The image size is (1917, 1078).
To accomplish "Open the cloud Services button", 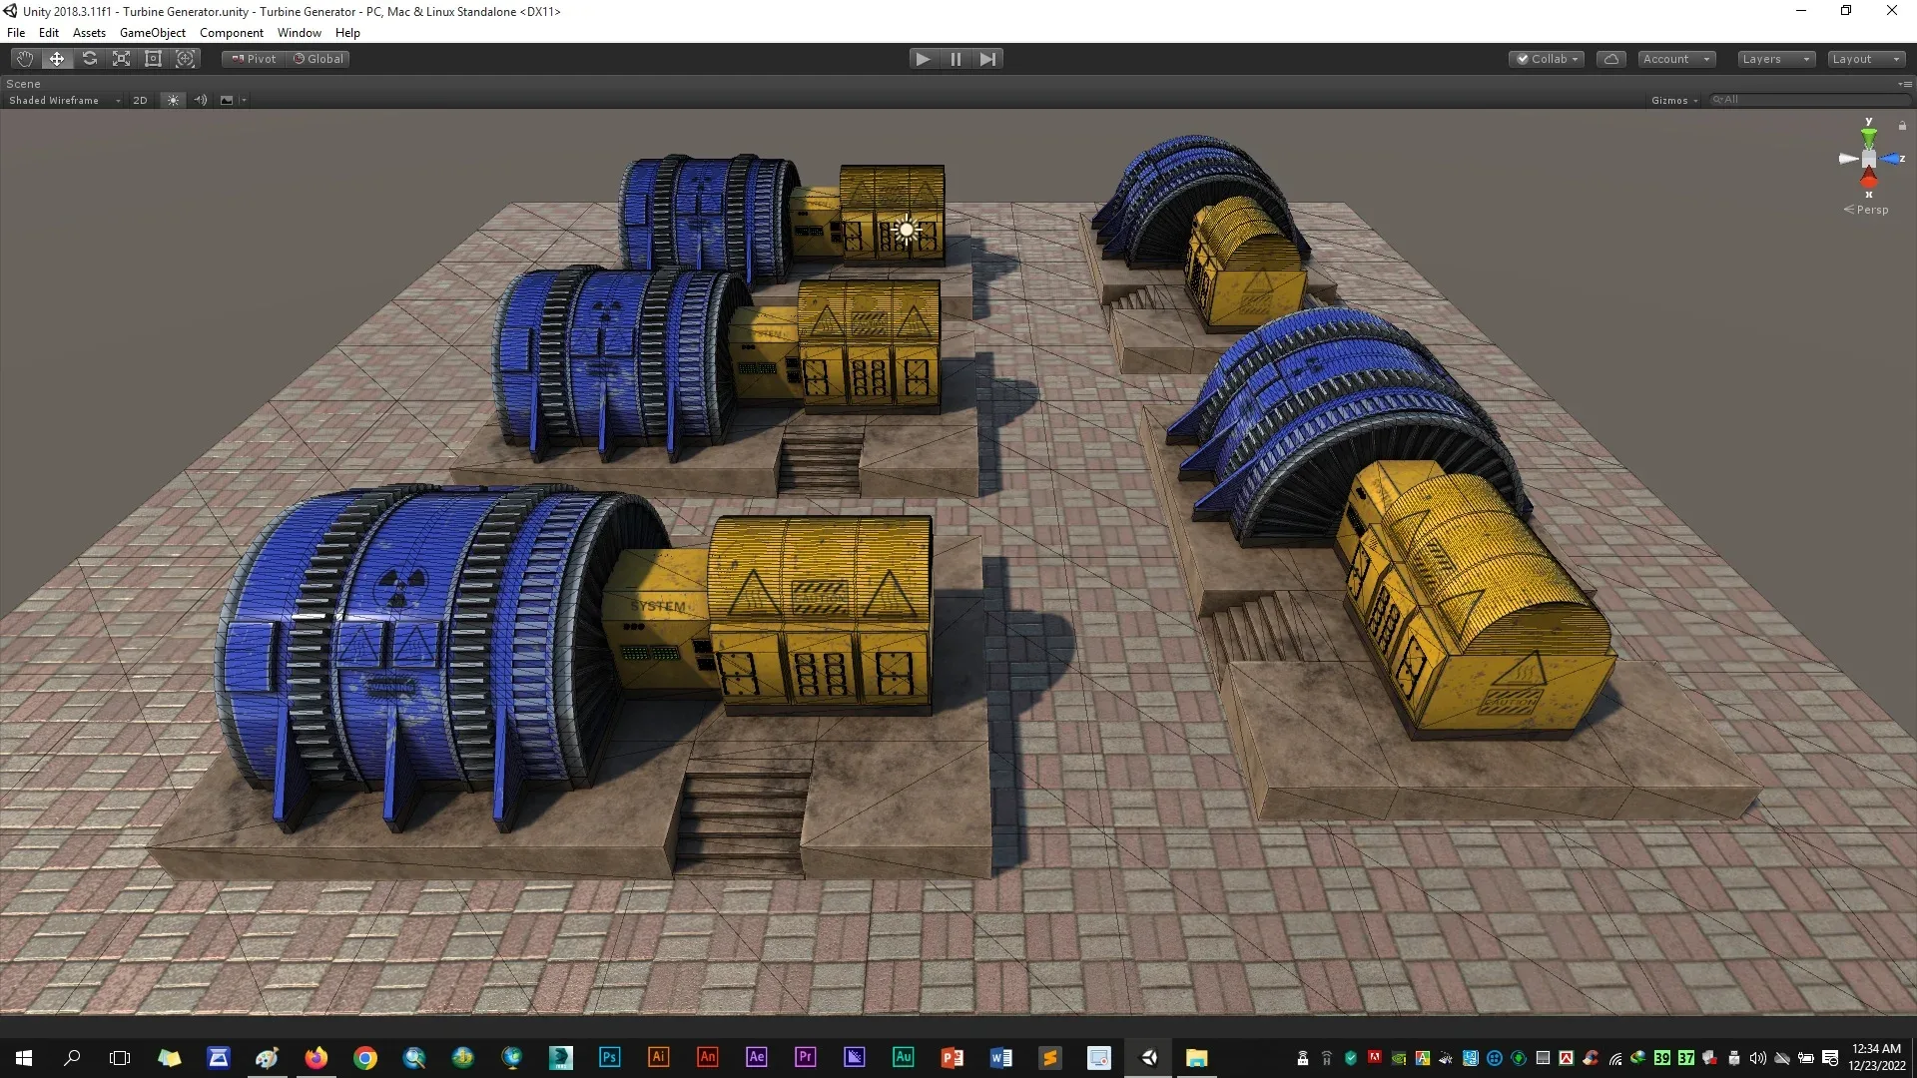I will (1610, 59).
